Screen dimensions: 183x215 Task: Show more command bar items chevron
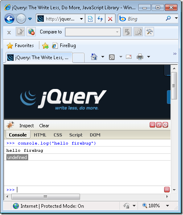(175, 54)
